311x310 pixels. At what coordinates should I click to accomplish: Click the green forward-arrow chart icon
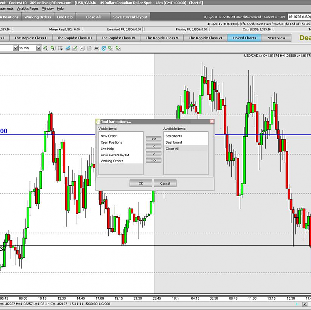(x=110, y=48)
